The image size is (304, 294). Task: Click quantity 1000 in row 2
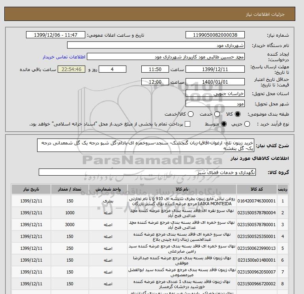tap(70, 213)
